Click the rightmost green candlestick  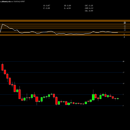pyautogui.click(x=118, y=99)
